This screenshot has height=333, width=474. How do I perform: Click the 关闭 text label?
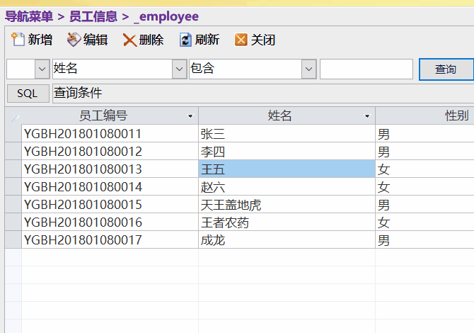click(263, 40)
